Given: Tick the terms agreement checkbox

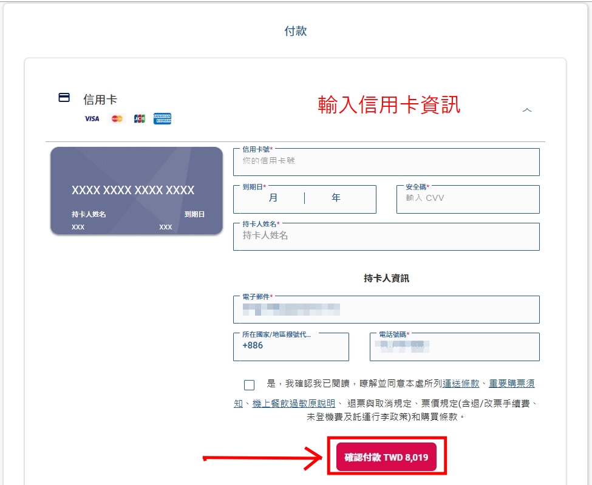Looking at the screenshot, I should pos(250,385).
